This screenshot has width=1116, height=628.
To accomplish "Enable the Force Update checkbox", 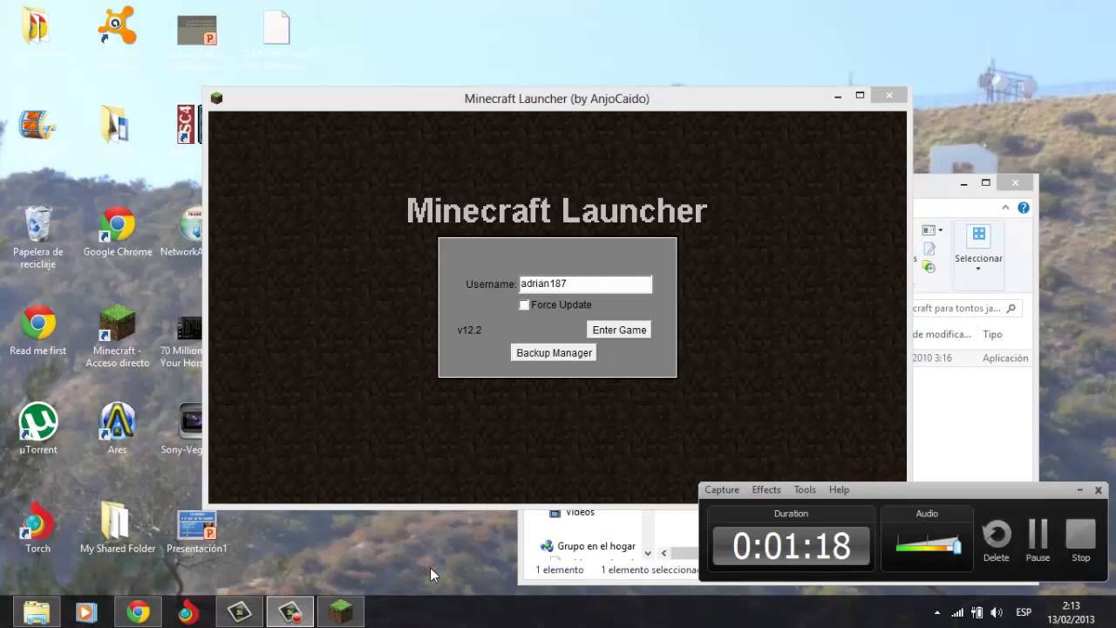I will click(524, 305).
